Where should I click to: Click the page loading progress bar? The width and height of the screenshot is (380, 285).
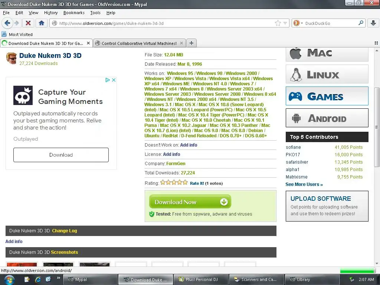357,271
